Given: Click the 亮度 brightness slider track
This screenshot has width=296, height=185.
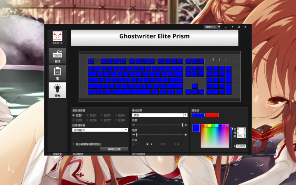Looking at the screenshot, I should (x=160, y=125).
